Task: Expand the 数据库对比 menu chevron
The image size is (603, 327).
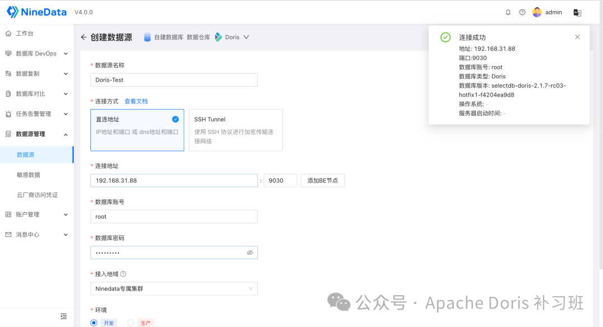Action: pyautogui.click(x=66, y=93)
